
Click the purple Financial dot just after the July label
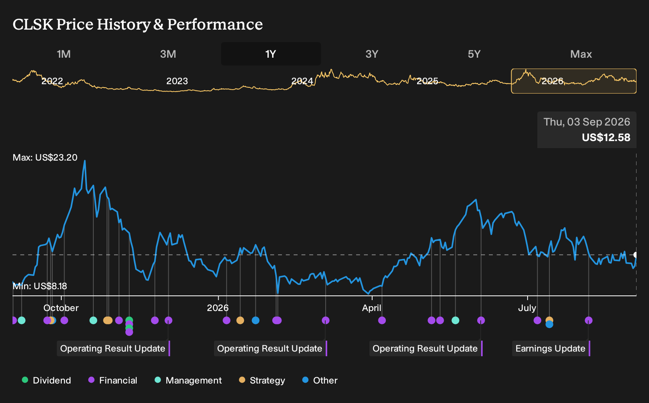537,320
